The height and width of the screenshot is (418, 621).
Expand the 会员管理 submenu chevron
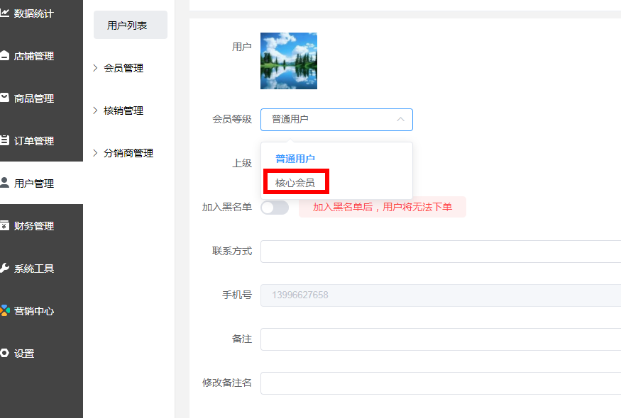point(96,68)
